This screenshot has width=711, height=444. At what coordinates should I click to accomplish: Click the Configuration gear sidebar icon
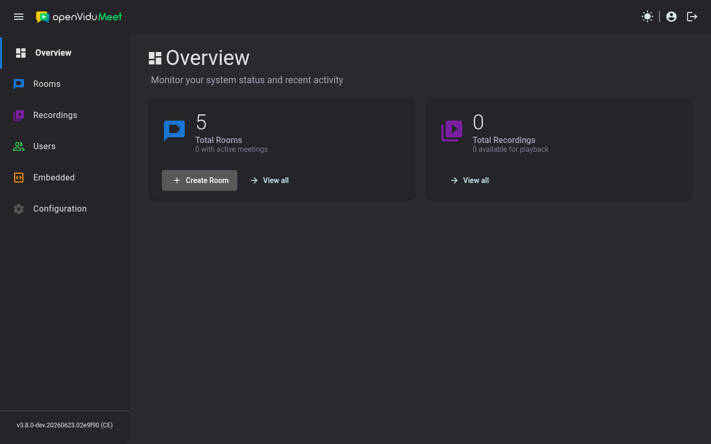point(19,209)
